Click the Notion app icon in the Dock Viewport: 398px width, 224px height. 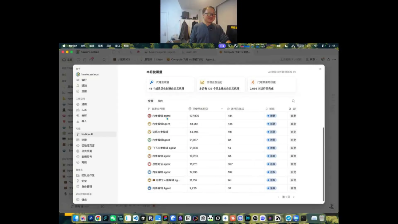click(x=188, y=218)
